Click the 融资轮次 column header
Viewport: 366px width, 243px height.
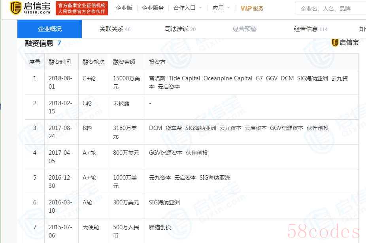click(x=94, y=62)
